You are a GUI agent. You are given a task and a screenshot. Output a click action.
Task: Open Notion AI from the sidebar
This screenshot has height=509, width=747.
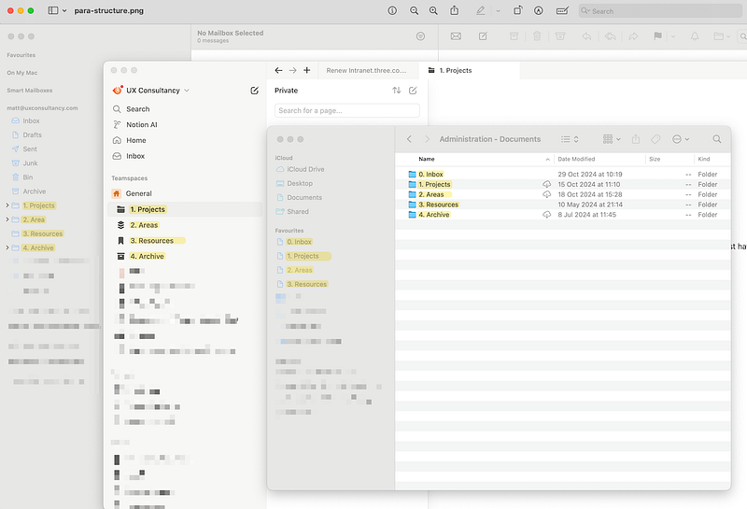(x=142, y=125)
